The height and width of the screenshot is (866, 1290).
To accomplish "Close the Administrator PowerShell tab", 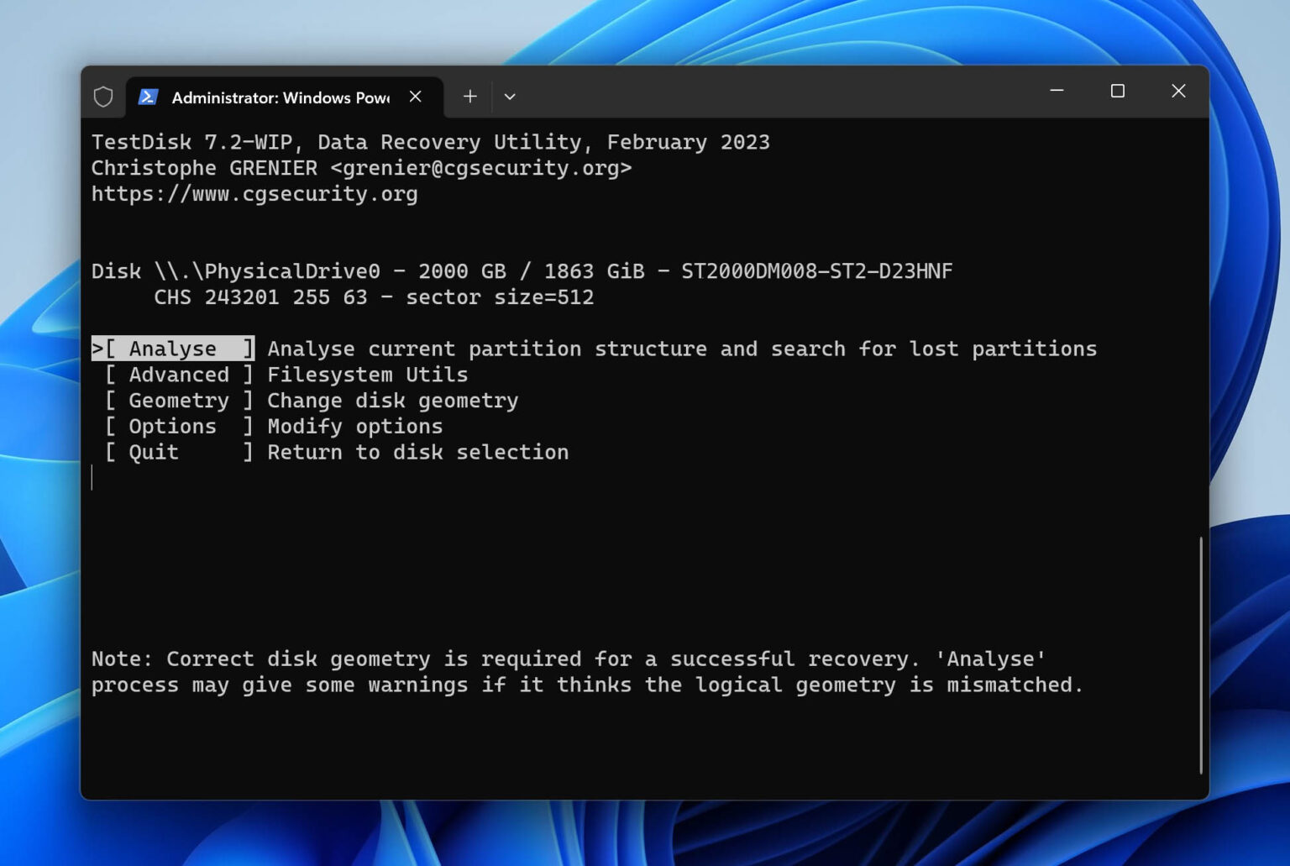I will pos(416,96).
